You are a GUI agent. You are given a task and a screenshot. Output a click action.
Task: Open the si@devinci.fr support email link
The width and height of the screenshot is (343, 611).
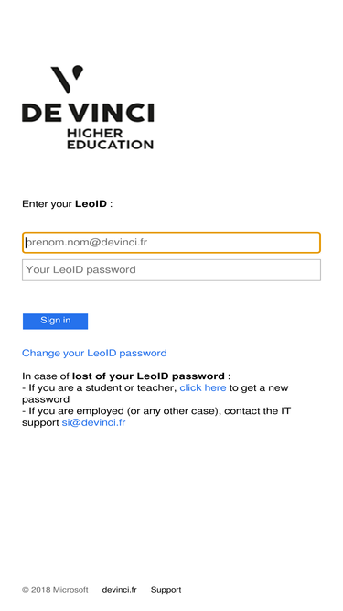93,423
